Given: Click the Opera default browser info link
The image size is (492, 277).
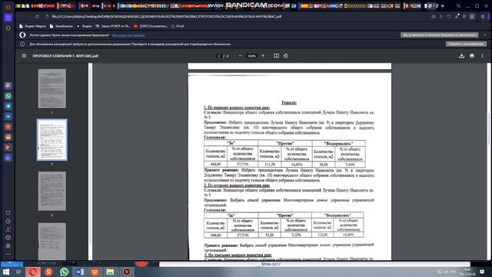Looking at the screenshot, I should coord(128,35).
